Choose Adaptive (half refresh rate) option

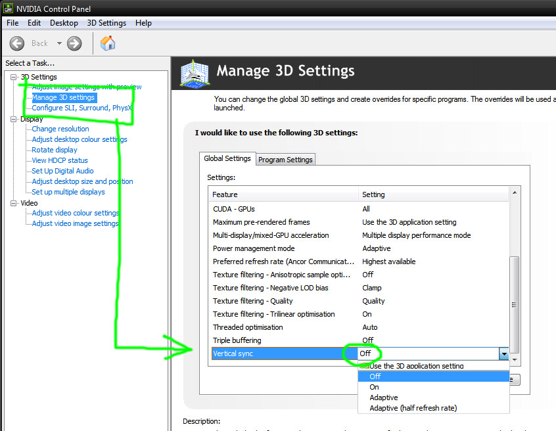433,408
